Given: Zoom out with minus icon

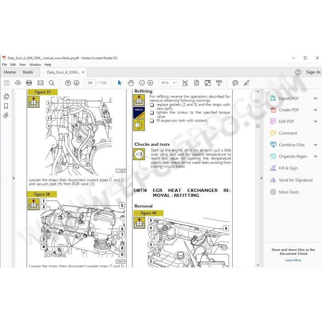Looking at the screenshot, I should pos(142,83).
